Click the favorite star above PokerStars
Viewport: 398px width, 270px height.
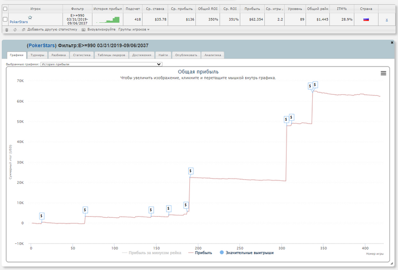30,18
